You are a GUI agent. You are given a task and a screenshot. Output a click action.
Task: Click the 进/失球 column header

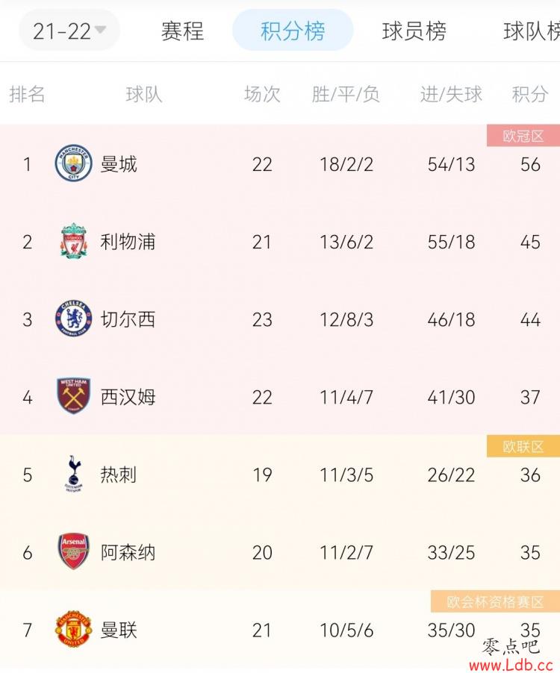[451, 94]
